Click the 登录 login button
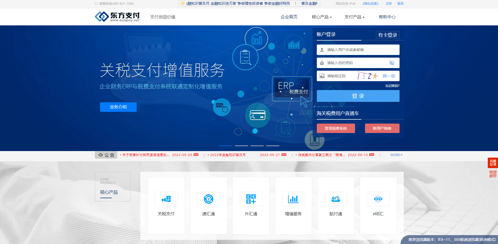 (358, 96)
